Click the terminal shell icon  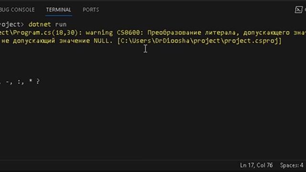[x=298, y=10]
